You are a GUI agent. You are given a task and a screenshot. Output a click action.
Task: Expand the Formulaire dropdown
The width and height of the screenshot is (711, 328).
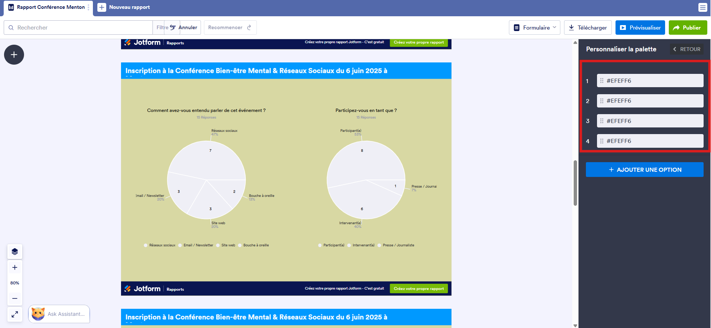pyautogui.click(x=534, y=28)
